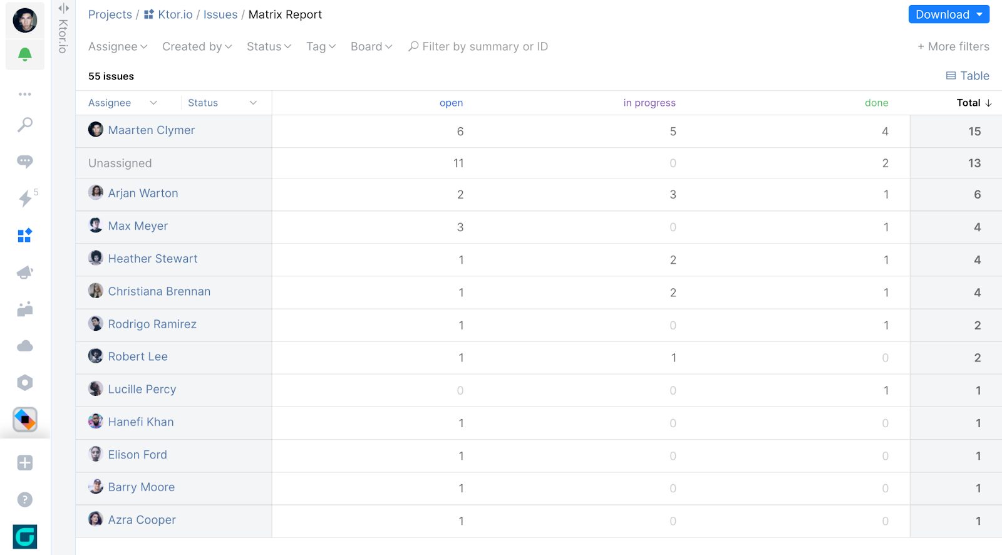Click Arjan Warton's avatar

point(96,192)
